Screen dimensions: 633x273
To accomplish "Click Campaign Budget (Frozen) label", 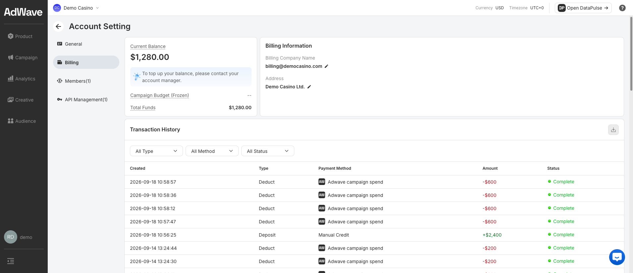I will point(159,95).
